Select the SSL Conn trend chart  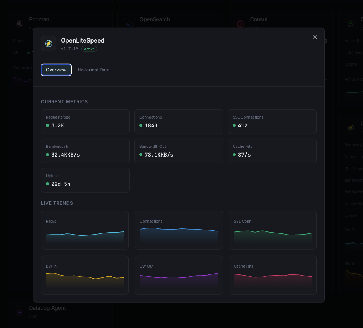coord(272,230)
